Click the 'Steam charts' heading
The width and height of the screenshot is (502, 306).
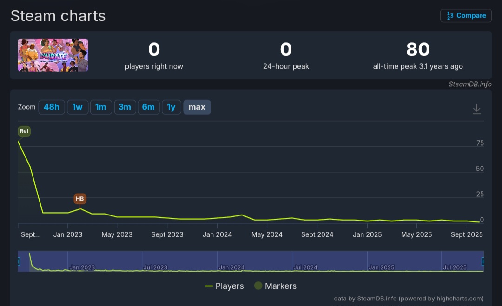58,16
